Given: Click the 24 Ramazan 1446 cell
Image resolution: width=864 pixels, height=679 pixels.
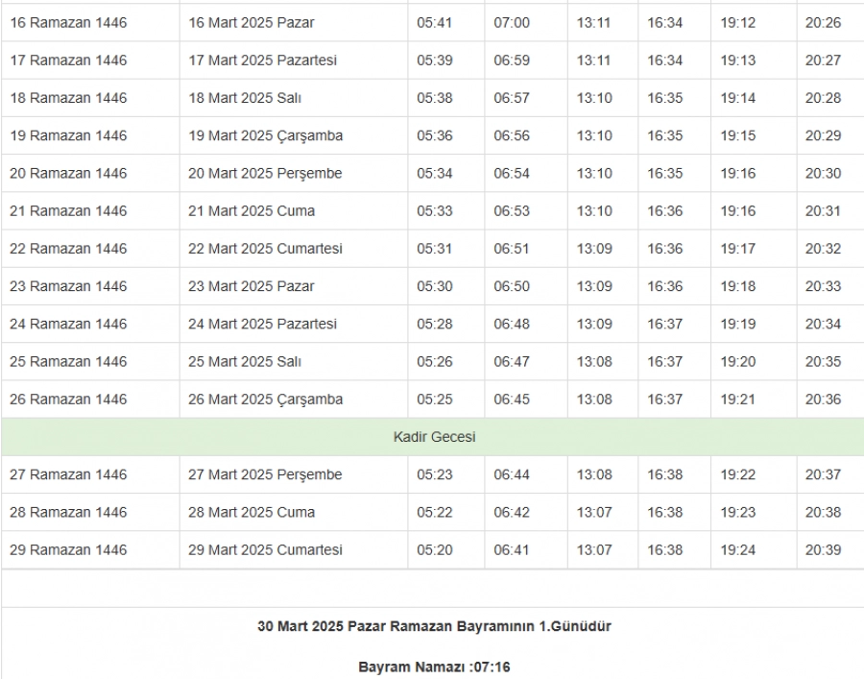Looking at the screenshot, I should coord(68,324).
